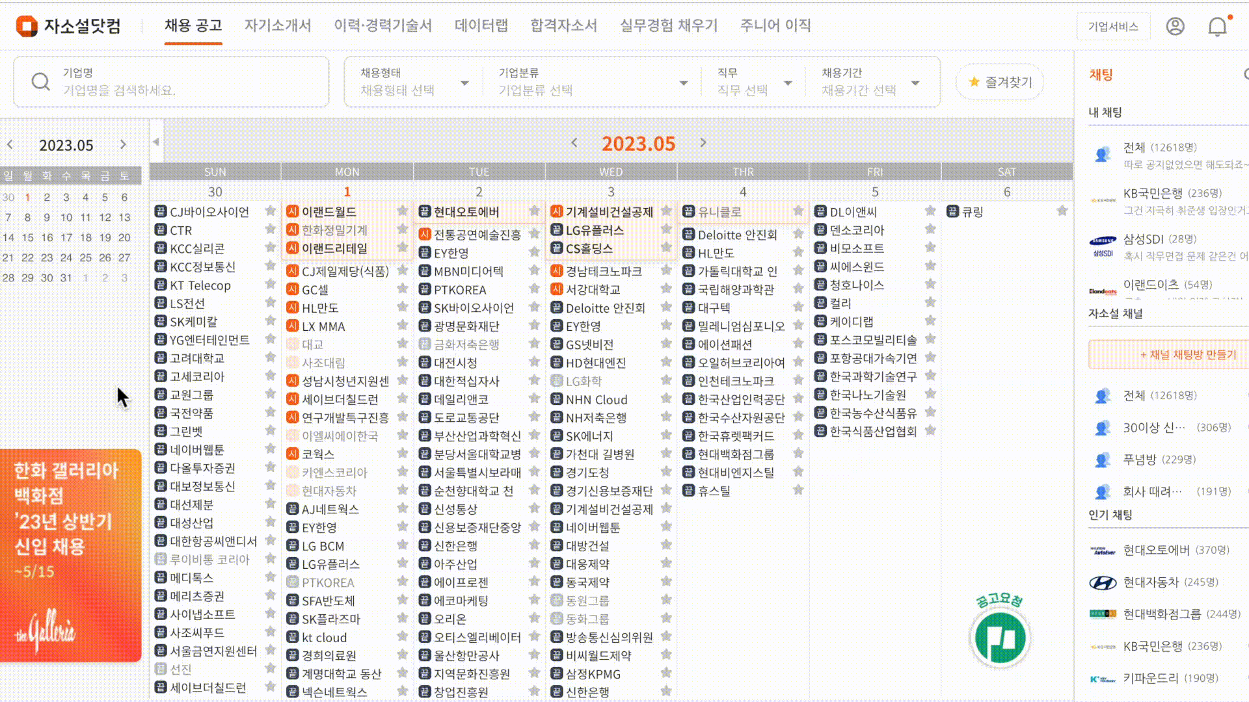The height and width of the screenshot is (702, 1249).
Task: Open the 주니어 이직 tab
Action: pyautogui.click(x=775, y=25)
